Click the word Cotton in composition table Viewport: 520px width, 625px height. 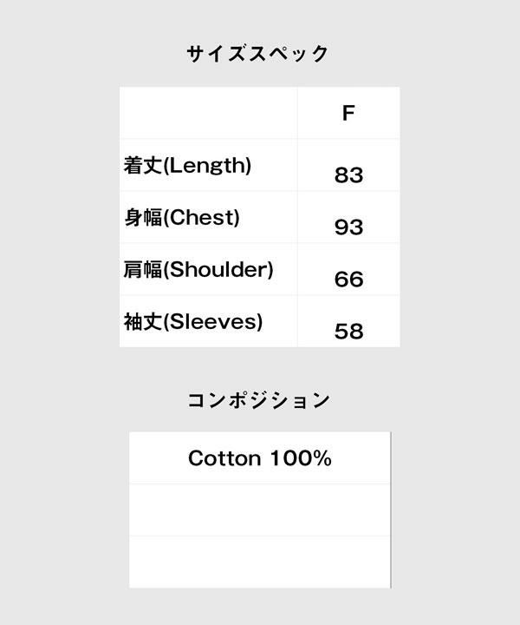pyautogui.click(x=225, y=458)
